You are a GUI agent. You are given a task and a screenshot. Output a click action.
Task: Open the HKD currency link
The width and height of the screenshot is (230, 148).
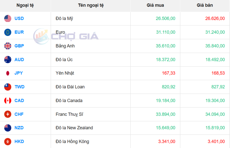[x=19, y=141]
